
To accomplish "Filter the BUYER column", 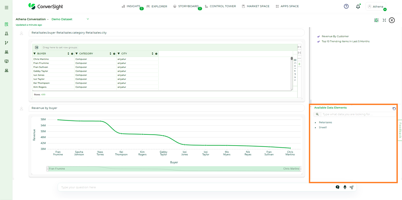I will [x=35, y=54].
